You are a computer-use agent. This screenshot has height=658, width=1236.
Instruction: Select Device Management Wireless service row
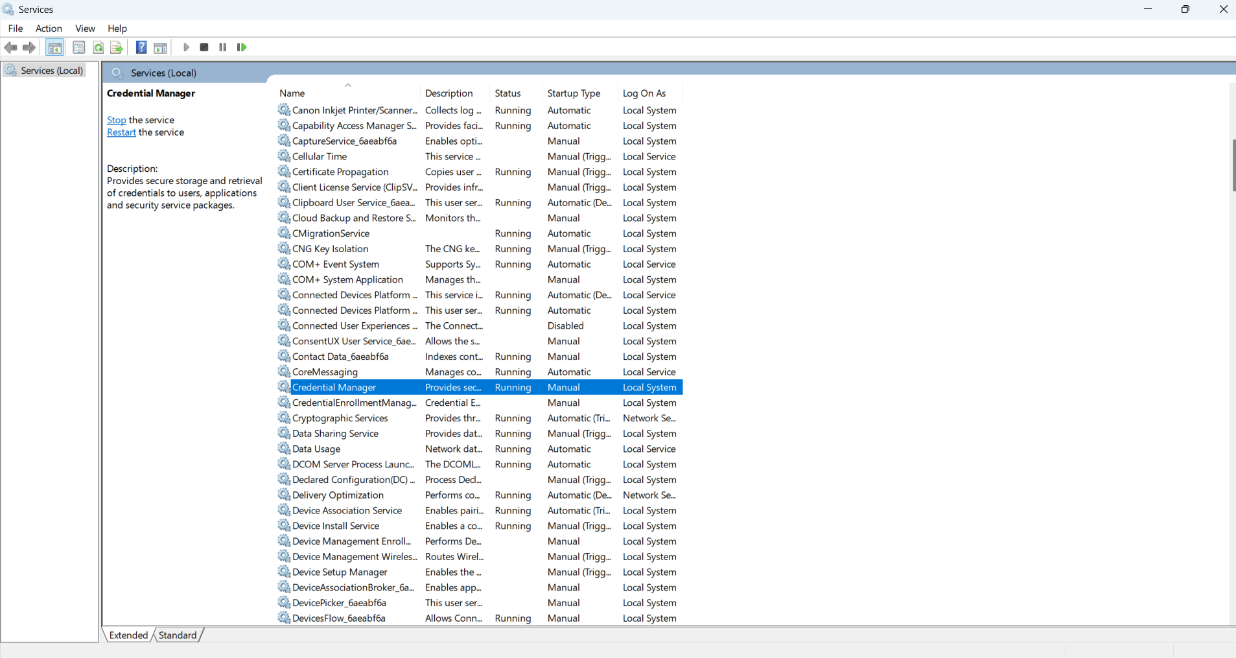click(x=480, y=556)
